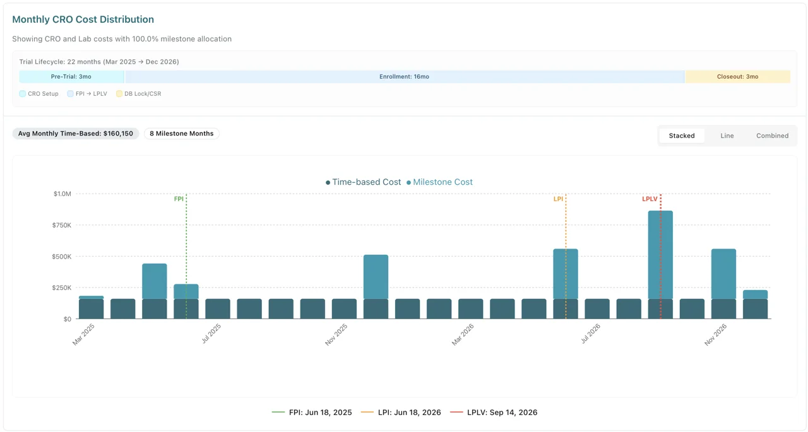This screenshot has width=808, height=432.
Task: Click the Time-based Cost legend marker
Action: pyautogui.click(x=328, y=182)
